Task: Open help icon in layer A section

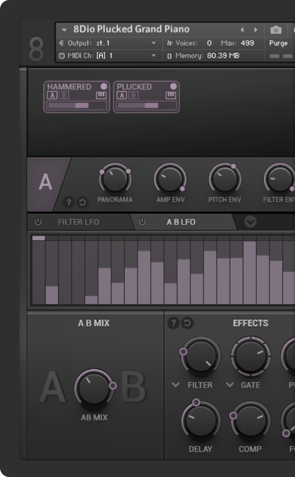Action: click(x=69, y=202)
